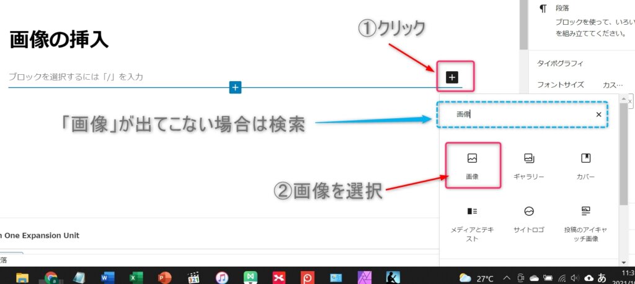Select the カバー cover block
Image resolution: width=635 pixels, height=284 pixels.
pyautogui.click(x=585, y=166)
